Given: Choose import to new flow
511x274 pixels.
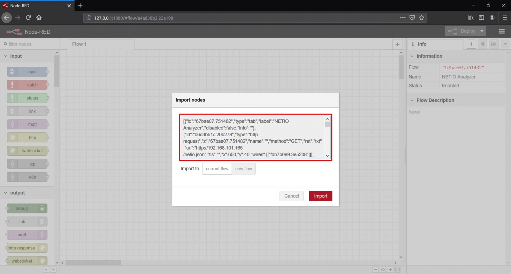Looking at the screenshot, I should tap(244, 169).
